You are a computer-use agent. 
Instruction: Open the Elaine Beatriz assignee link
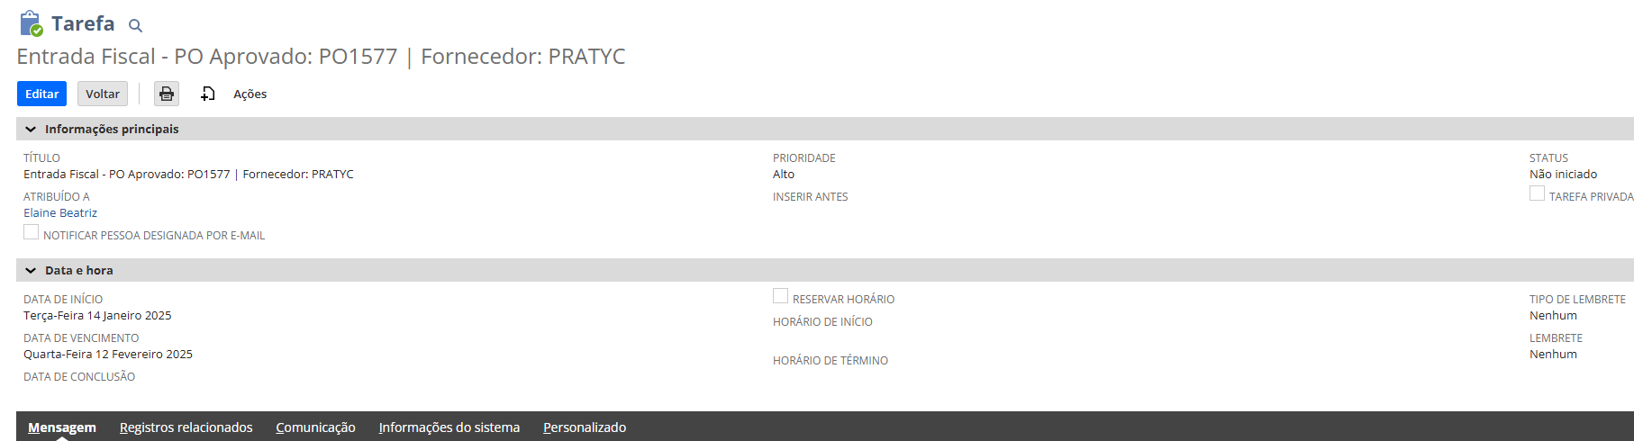pos(60,213)
